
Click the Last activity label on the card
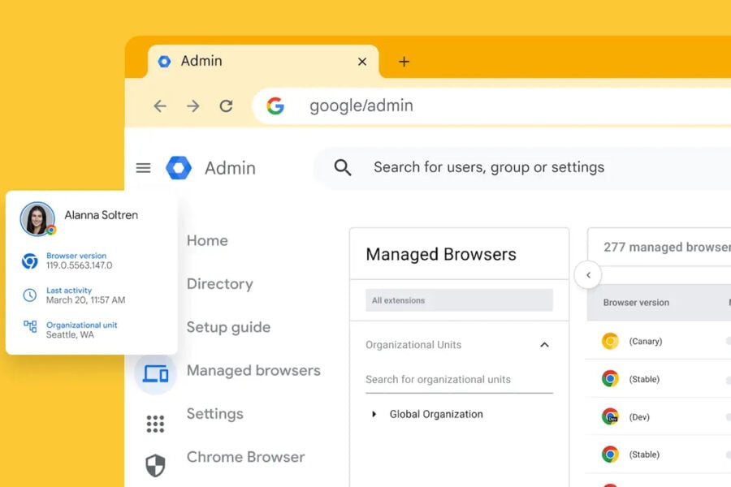69,291
